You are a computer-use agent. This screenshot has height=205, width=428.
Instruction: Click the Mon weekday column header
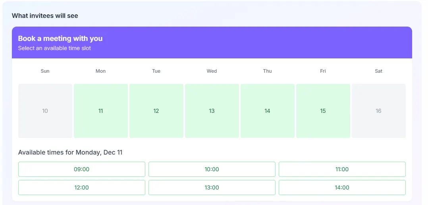[101, 71]
